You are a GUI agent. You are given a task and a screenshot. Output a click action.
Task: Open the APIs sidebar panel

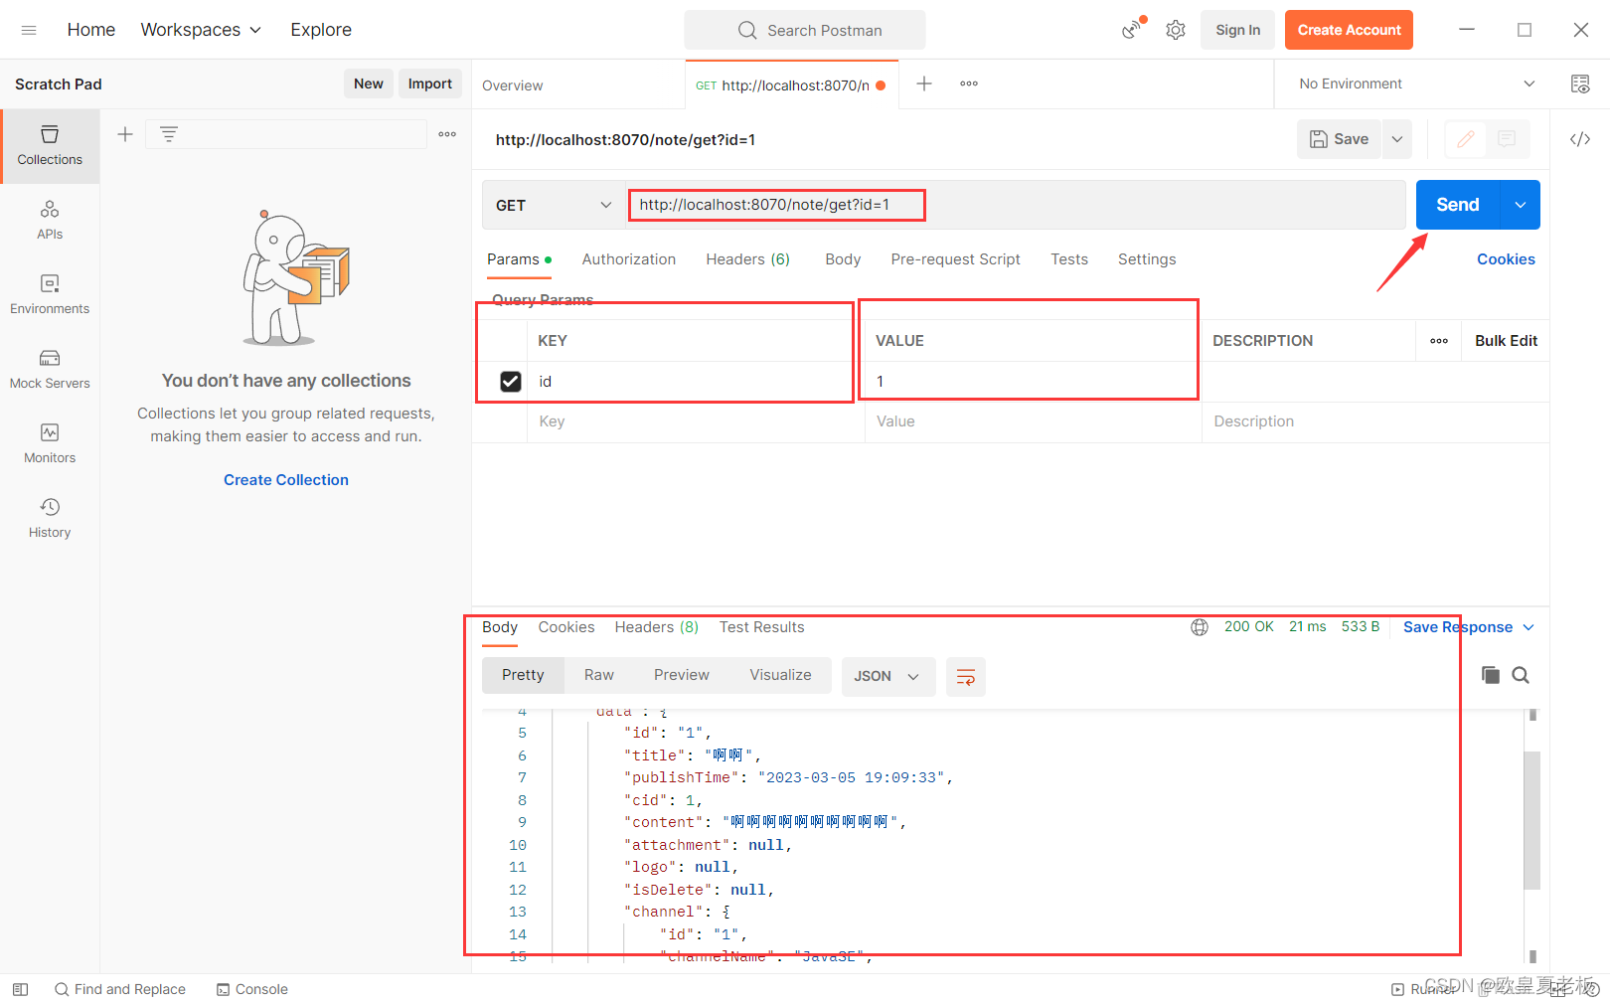50,221
